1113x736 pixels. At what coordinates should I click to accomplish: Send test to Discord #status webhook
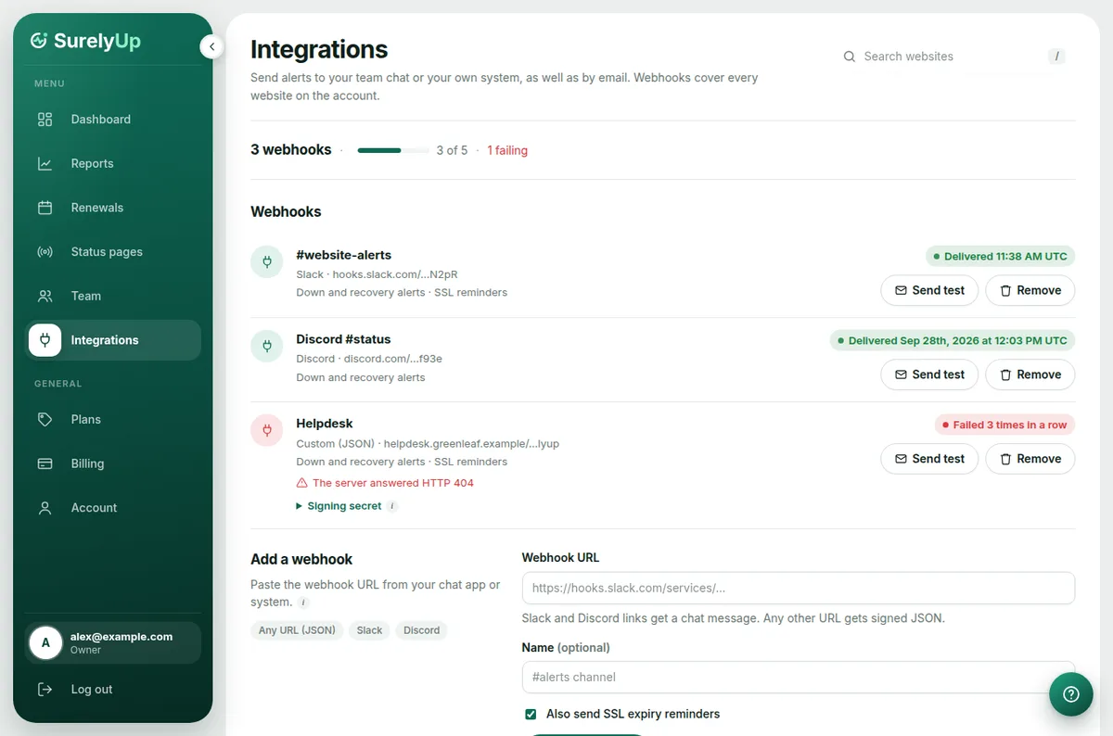929,374
